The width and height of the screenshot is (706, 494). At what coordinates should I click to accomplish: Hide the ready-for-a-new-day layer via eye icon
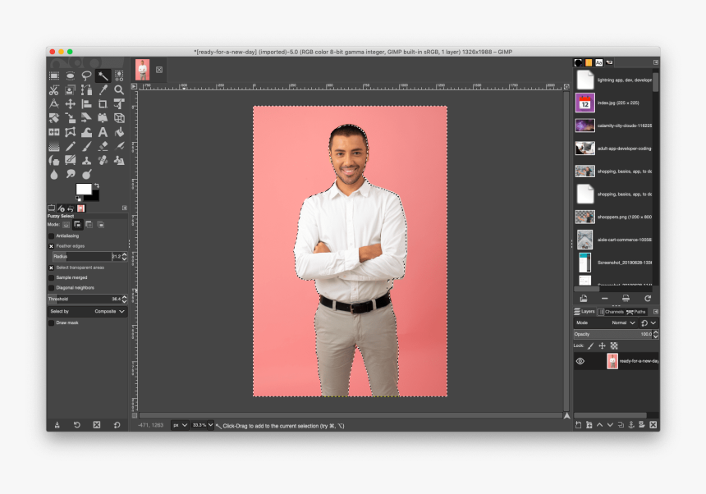click(x=580, y=361)
